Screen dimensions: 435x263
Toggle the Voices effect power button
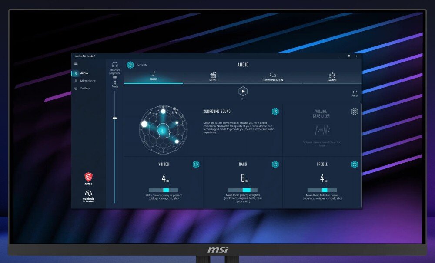tap(196, 164)
